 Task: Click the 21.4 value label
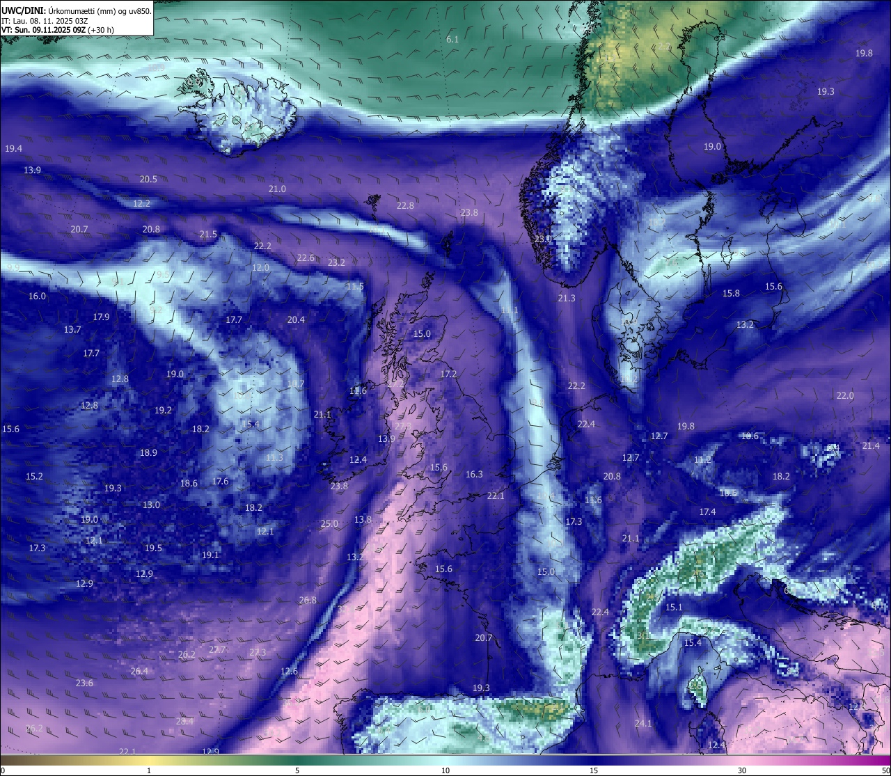[871, 446]
